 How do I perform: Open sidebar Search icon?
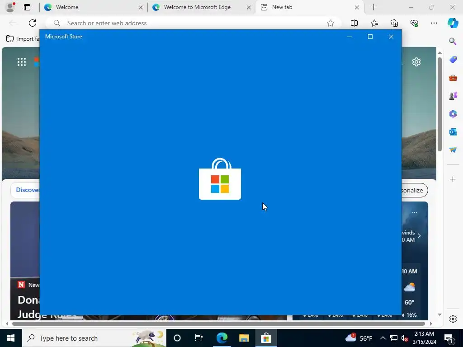click(x=453, y=41)
